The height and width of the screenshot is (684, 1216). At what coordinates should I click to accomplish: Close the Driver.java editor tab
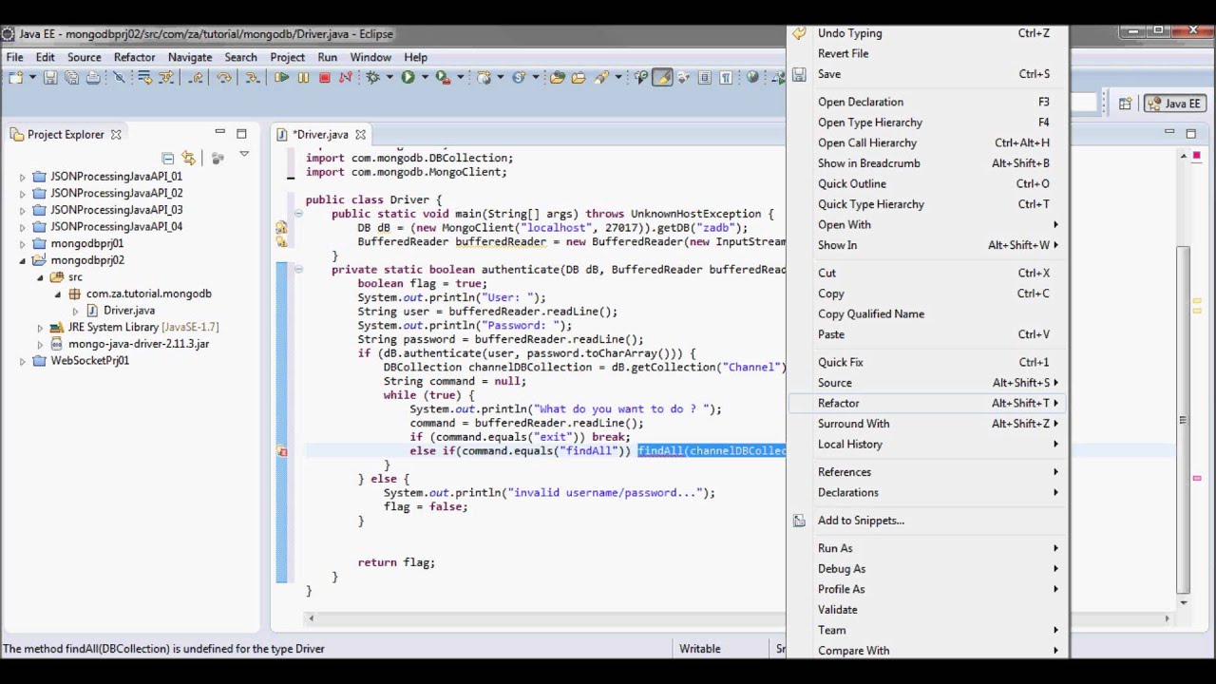(360, 135)
